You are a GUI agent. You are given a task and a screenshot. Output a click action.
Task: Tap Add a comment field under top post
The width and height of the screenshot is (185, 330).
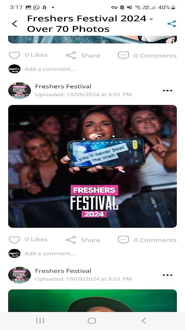pyautogui.click(x=50, y=69)
